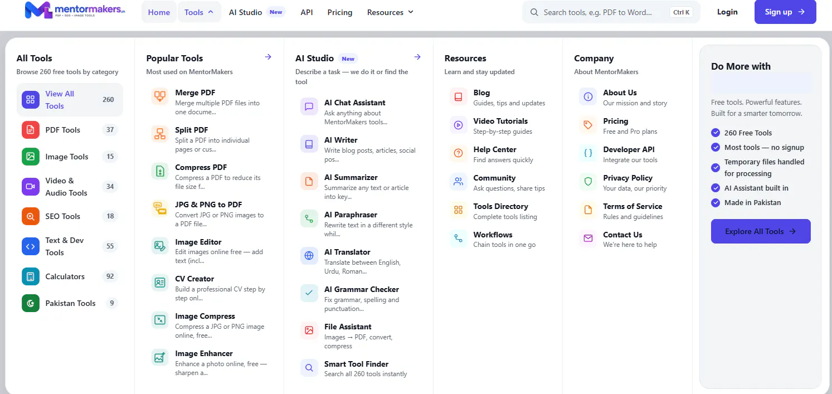
Task: Open the API menu item
Action: click(x=306, y=12)
